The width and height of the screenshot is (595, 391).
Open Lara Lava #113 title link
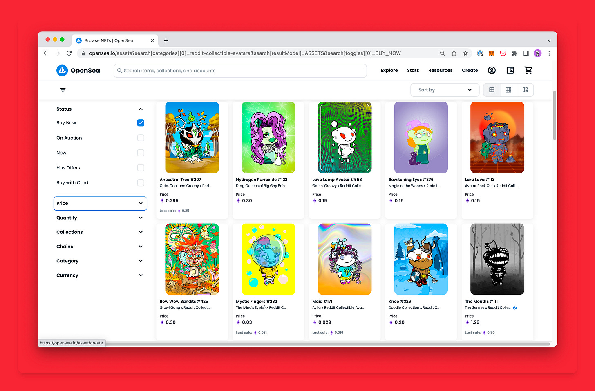click(479, 180)
